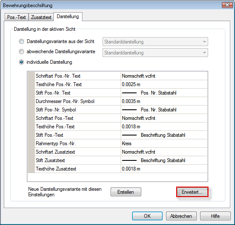Select the Rahmentyp Pos.-Nr. row label
The image size is (235, 225).
pos(78,143)
